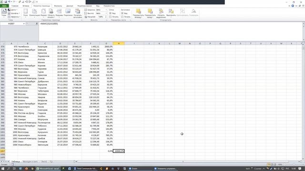Open the theme Эффекты (Effects) dropdown
The image size is (305, 171).
pos(14,17)
